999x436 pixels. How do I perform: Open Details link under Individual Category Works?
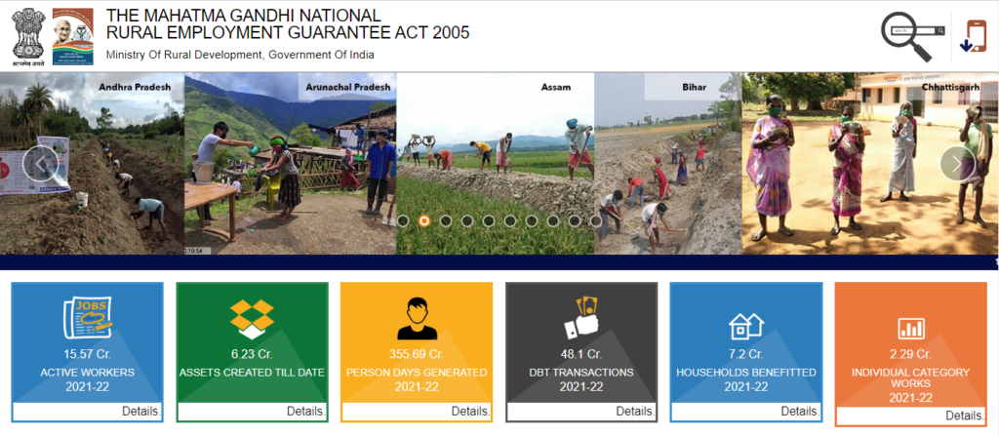(x=965, y=416)
